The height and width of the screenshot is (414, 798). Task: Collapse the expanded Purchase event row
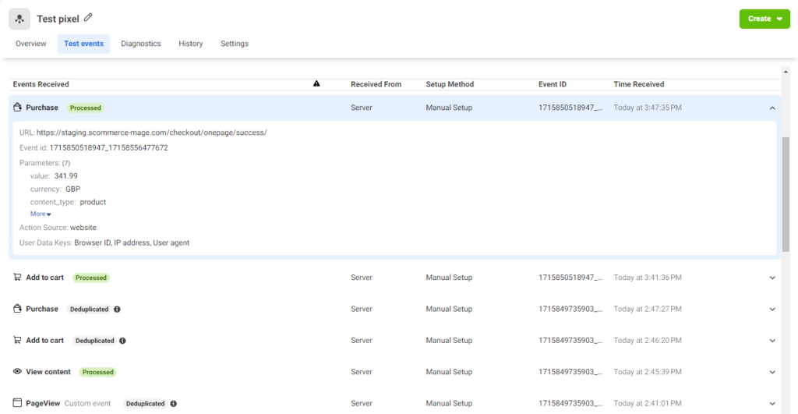pos(772,108)
